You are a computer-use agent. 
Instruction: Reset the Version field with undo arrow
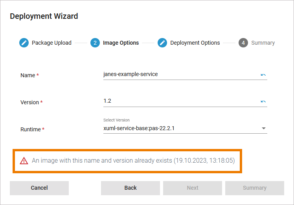click(x=263, y=102)
